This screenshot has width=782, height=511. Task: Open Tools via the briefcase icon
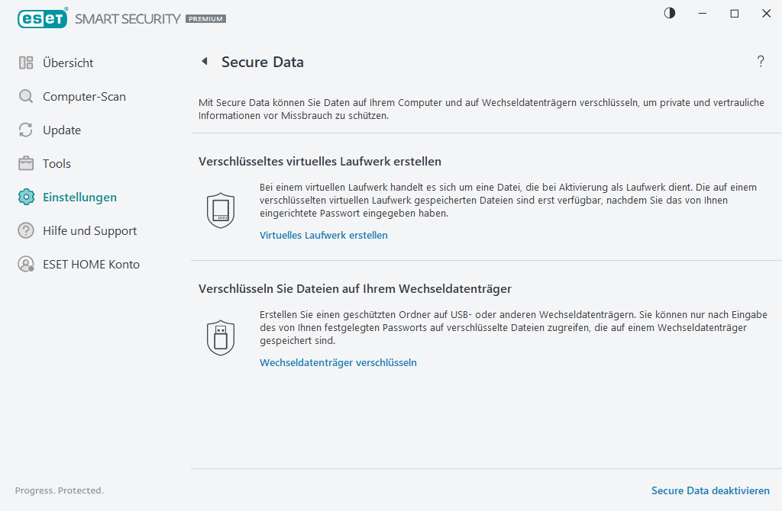click(x=25, y=163)
